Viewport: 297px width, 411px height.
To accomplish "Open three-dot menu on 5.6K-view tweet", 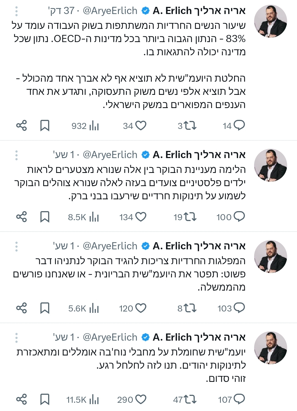I will pos(16,246).
